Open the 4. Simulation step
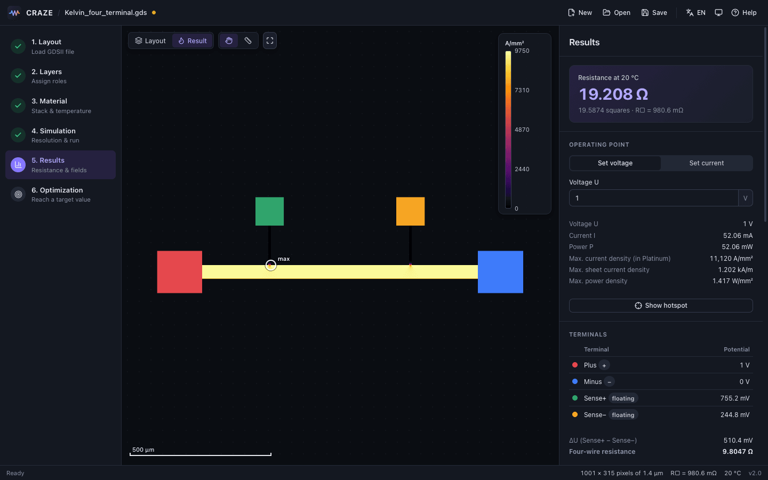The width and height of the screenshot is (768, 480). (60, 135)
